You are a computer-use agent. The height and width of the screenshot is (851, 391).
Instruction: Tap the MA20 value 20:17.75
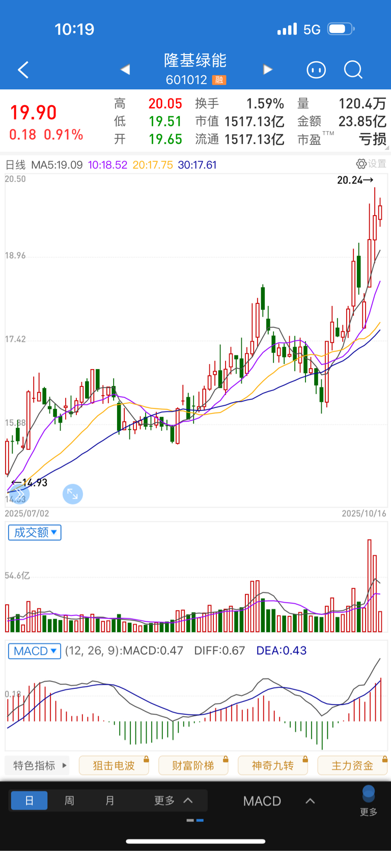pyautogui.click(x=153, y=165)
